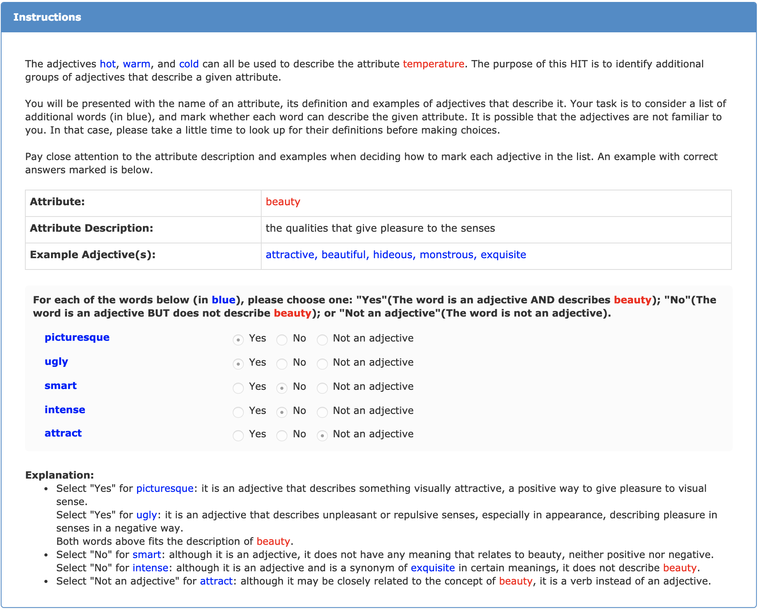Choose Not an adjective for intense
This screenshot has width=758, height=611.
coord(322,412)
